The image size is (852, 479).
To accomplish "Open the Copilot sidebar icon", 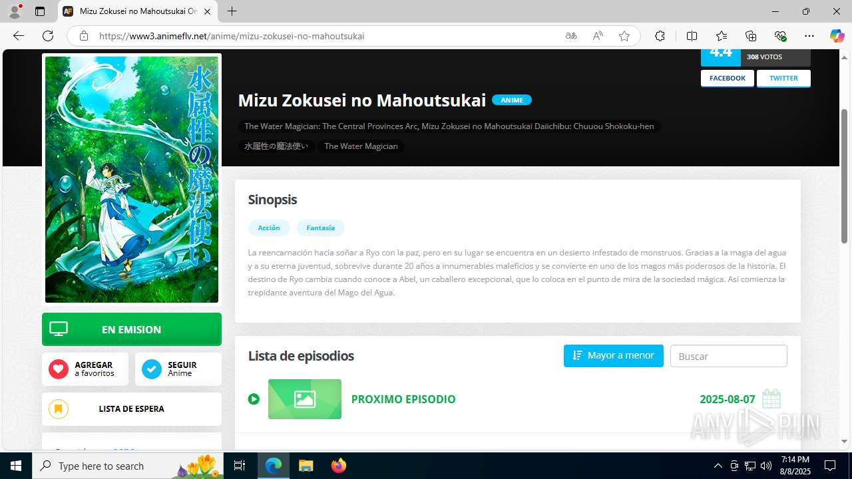I will point(837,36).
